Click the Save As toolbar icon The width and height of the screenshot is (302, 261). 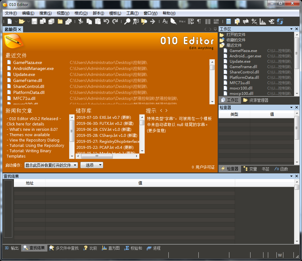pos(43,21)
